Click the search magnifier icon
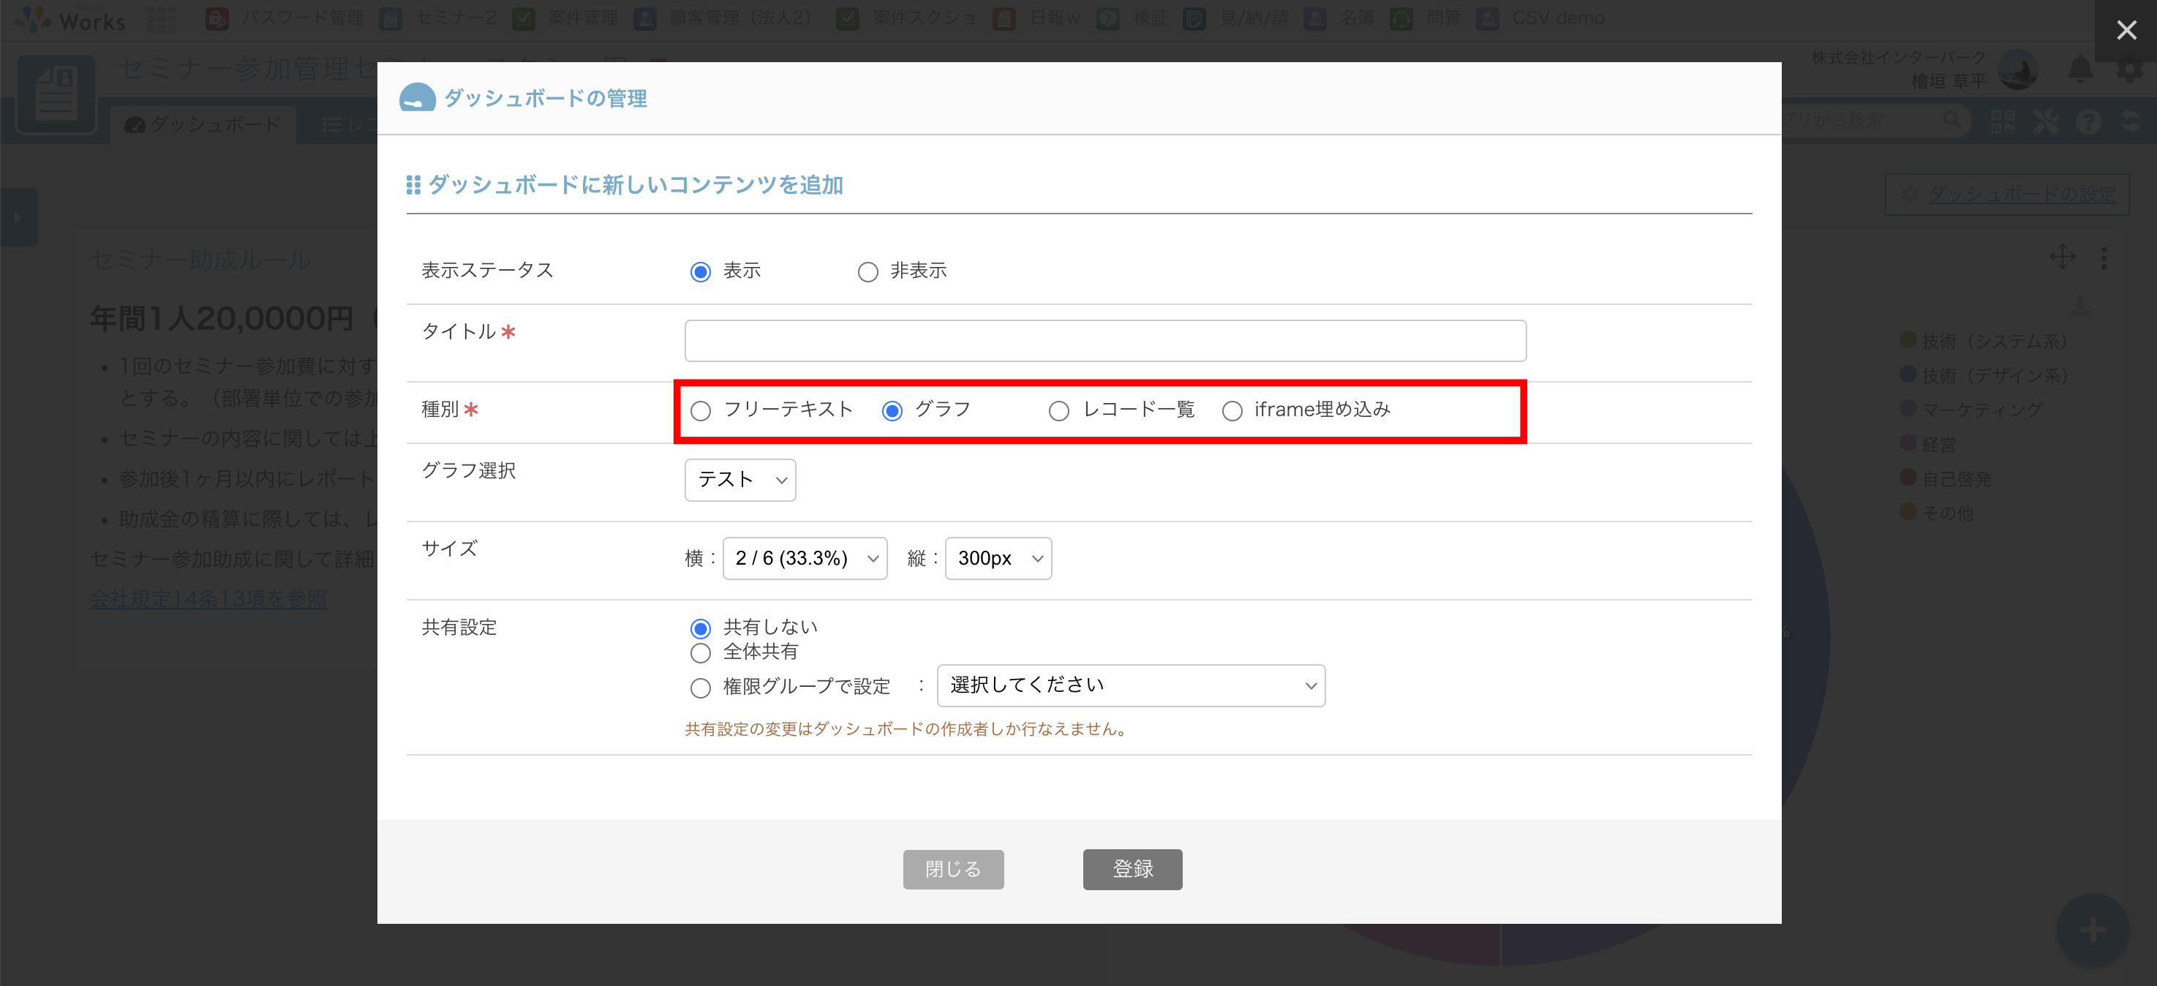 pos(1953,121)
